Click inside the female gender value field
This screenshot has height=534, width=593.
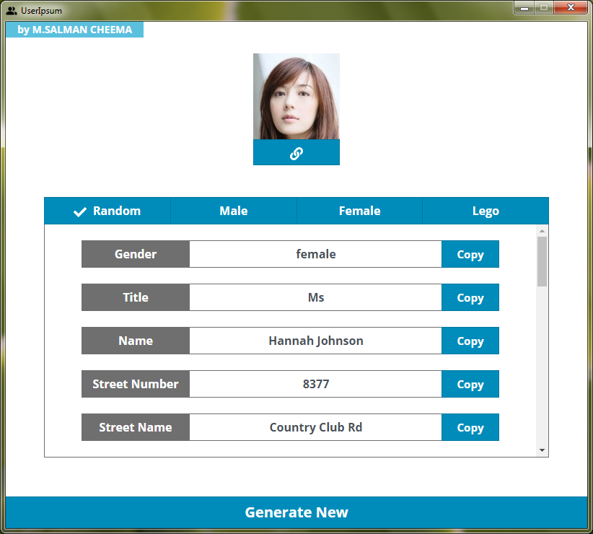point(315,254)
